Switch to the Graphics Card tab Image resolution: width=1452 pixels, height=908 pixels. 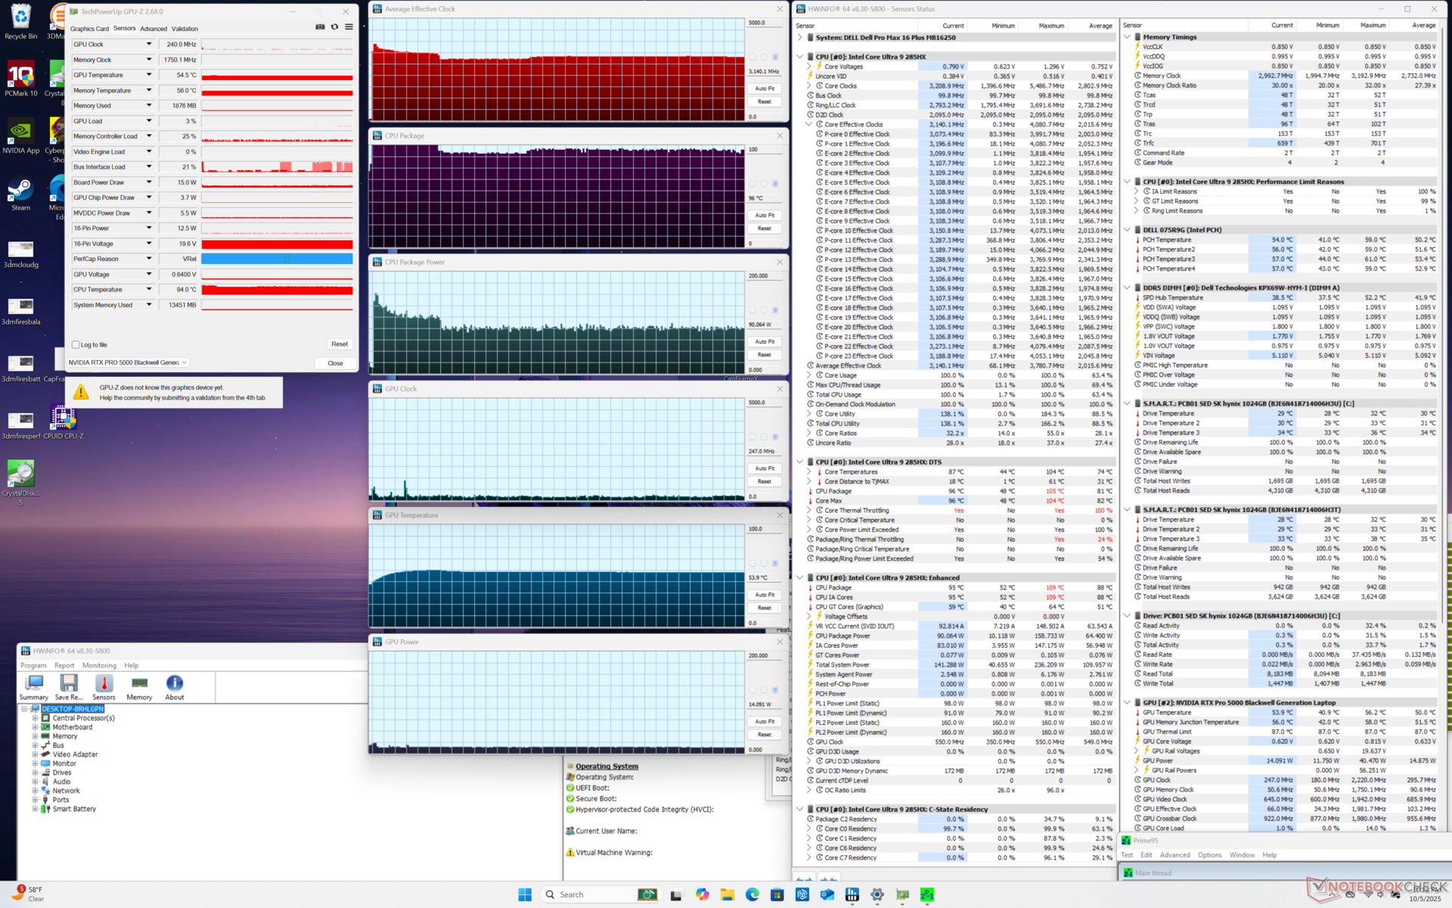tap(89, 29)
